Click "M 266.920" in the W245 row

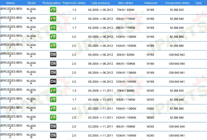[177, 91]
